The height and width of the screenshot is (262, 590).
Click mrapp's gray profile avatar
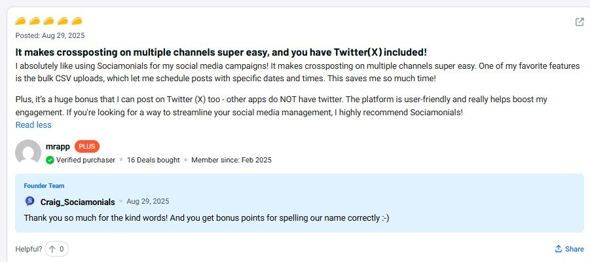[28, 153]
